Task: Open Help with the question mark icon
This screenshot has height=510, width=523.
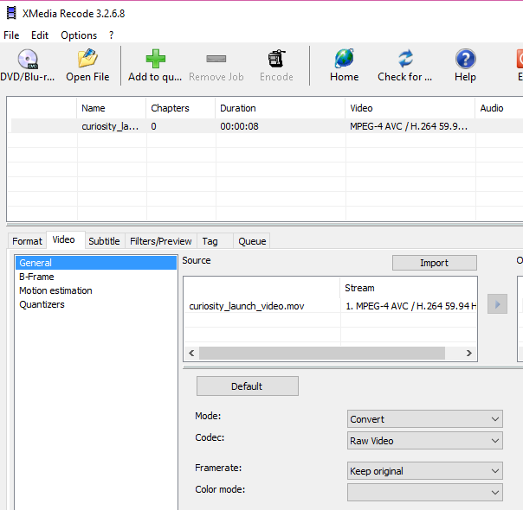Action: (465, 60)
